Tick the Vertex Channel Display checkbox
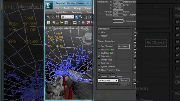180x101 pixels. click(99, 76)
